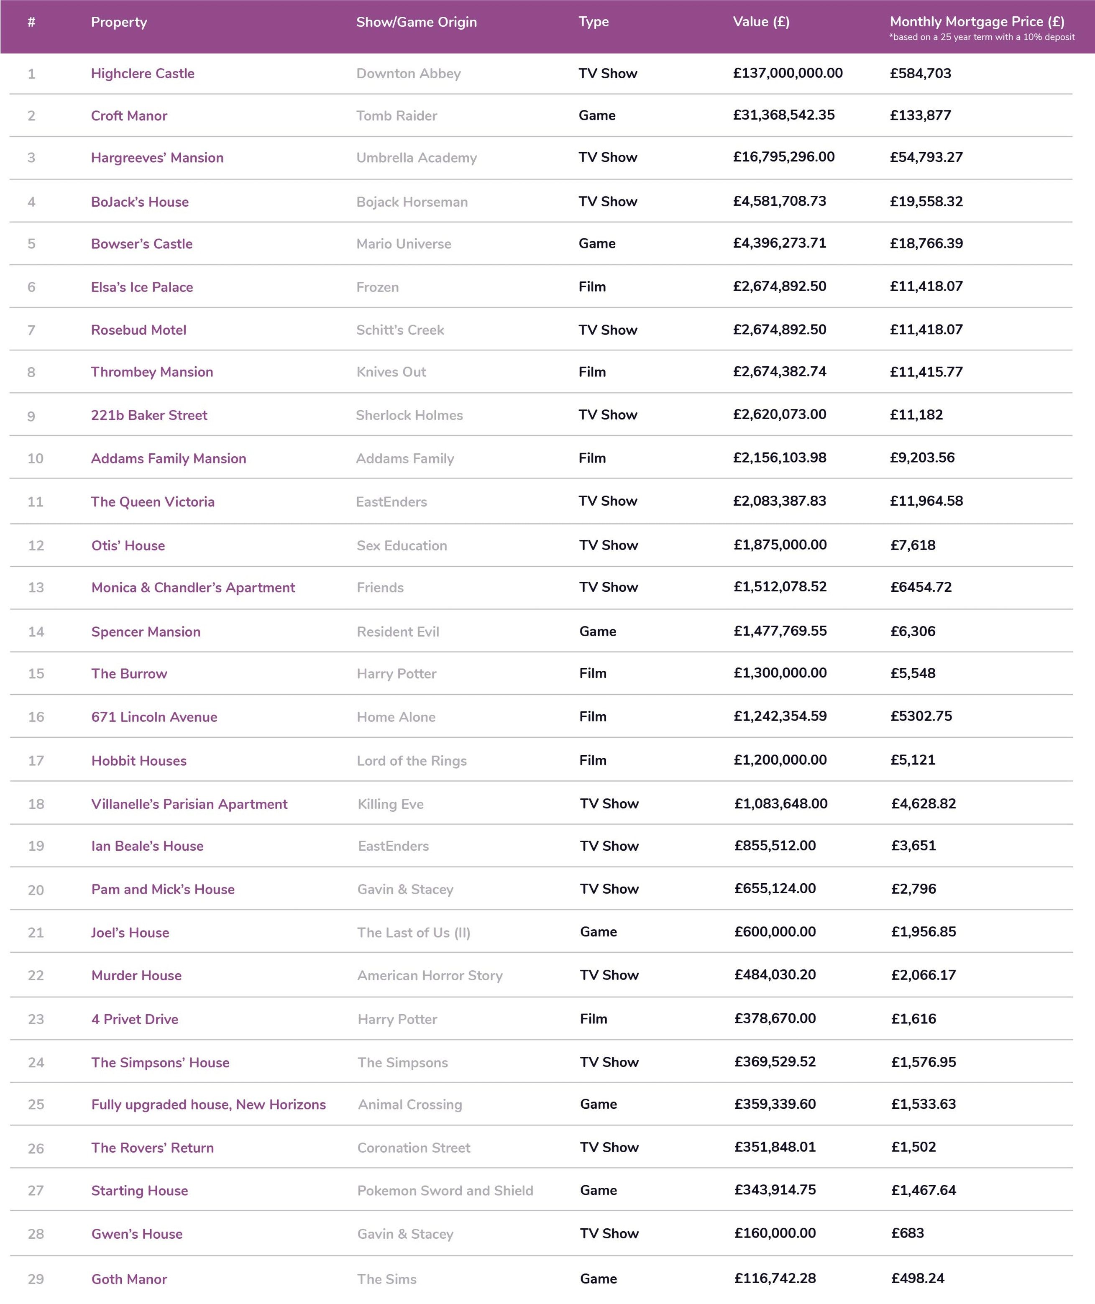Image resolution: width=1095 pixels, height=1304 pixels.
Task: Click 221b Baker Street property
Action: point(148,415)
